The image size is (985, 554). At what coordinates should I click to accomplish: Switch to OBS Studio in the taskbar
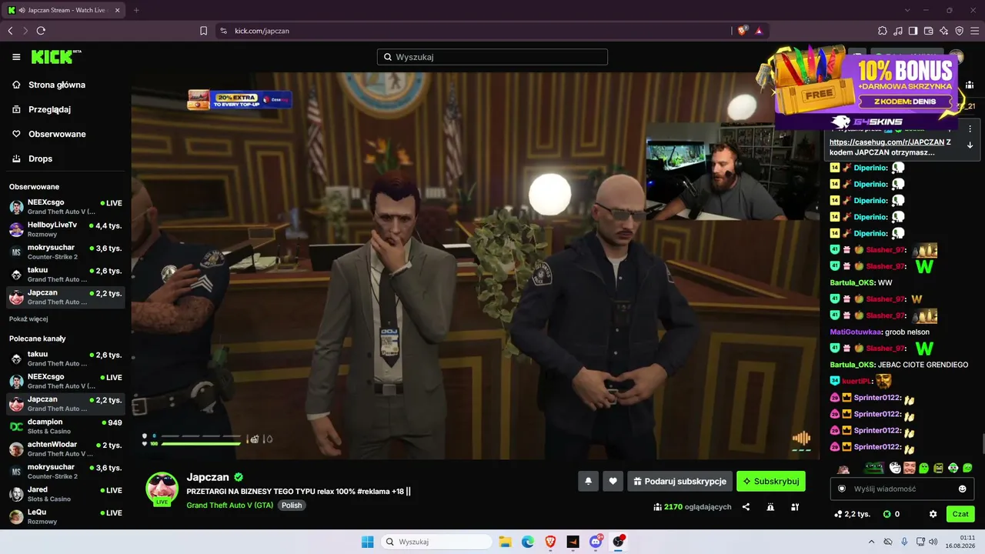(619, 542)
